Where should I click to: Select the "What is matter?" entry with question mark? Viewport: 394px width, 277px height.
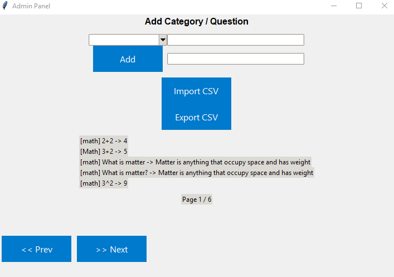click(x=196, y=173)
